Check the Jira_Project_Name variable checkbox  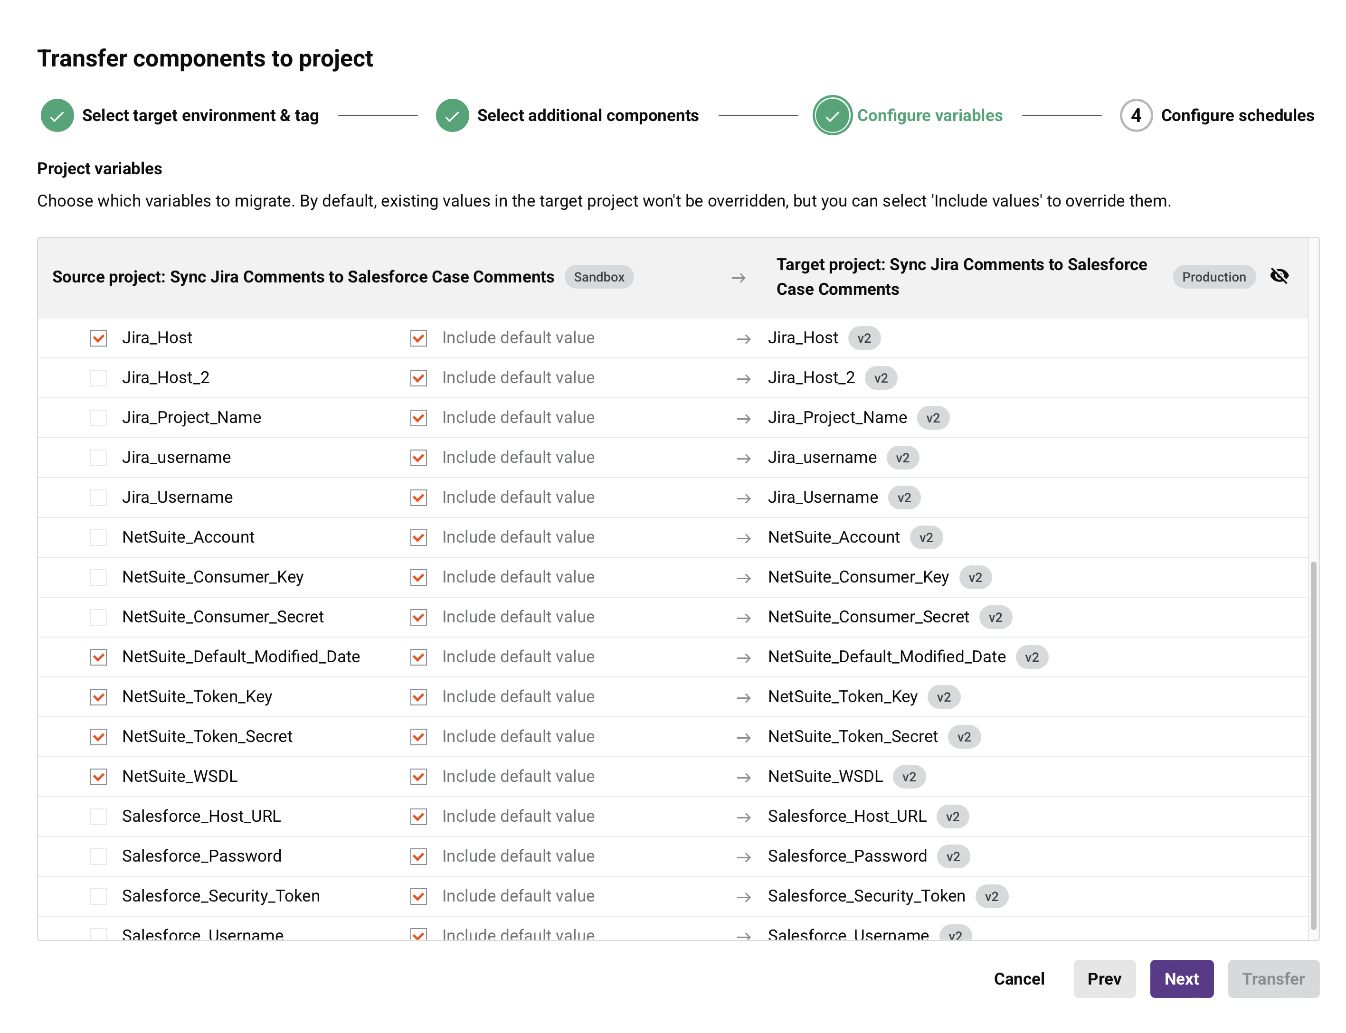(x=98, y=418)
